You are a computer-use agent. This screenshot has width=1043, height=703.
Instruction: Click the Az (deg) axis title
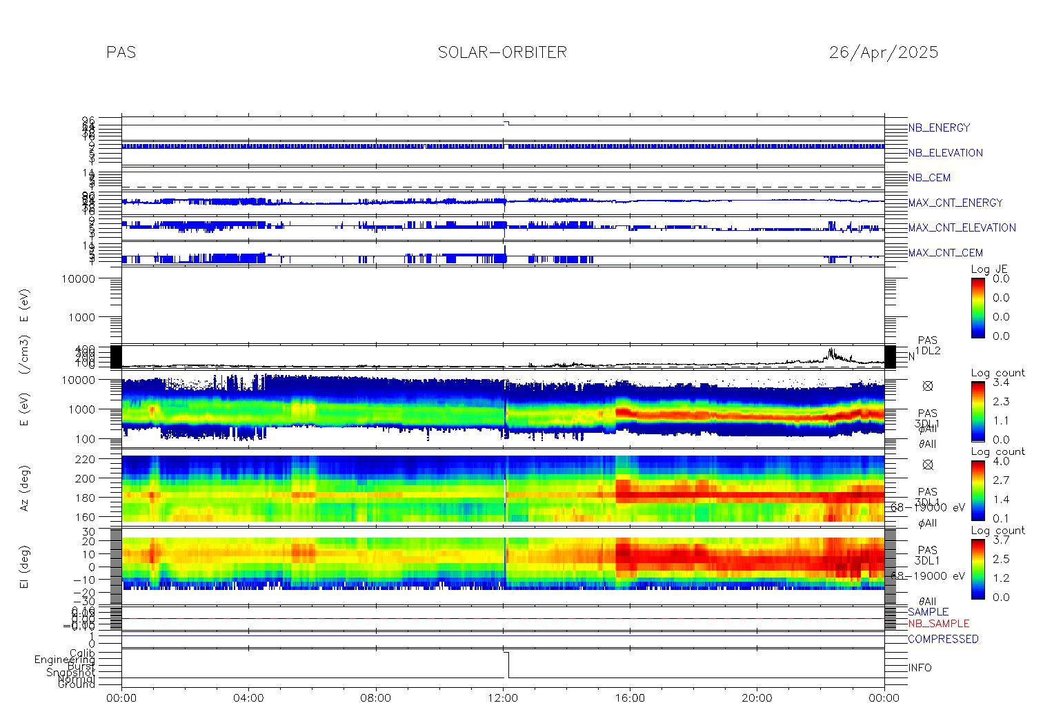tap(24, 488)
